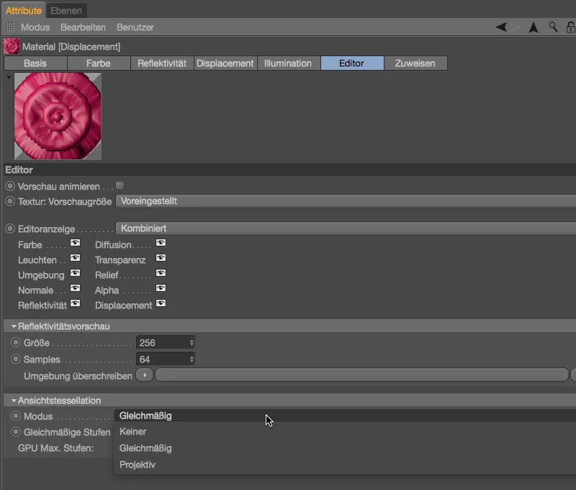This screenshot has width=576, height=490.
Task: Click the Umgebung überschreiben texture field
Action: tap(362, 375)
